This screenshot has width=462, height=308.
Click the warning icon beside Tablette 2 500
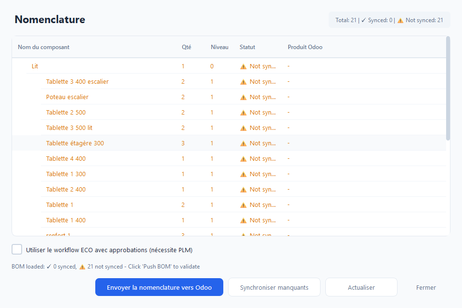point(244,113)
